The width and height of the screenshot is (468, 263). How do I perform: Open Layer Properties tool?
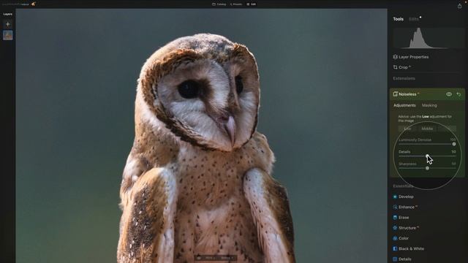tap(413, 57)
